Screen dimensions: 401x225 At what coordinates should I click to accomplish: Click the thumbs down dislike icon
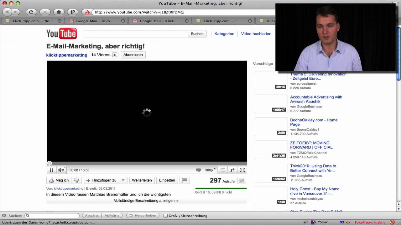coord(76,180)
